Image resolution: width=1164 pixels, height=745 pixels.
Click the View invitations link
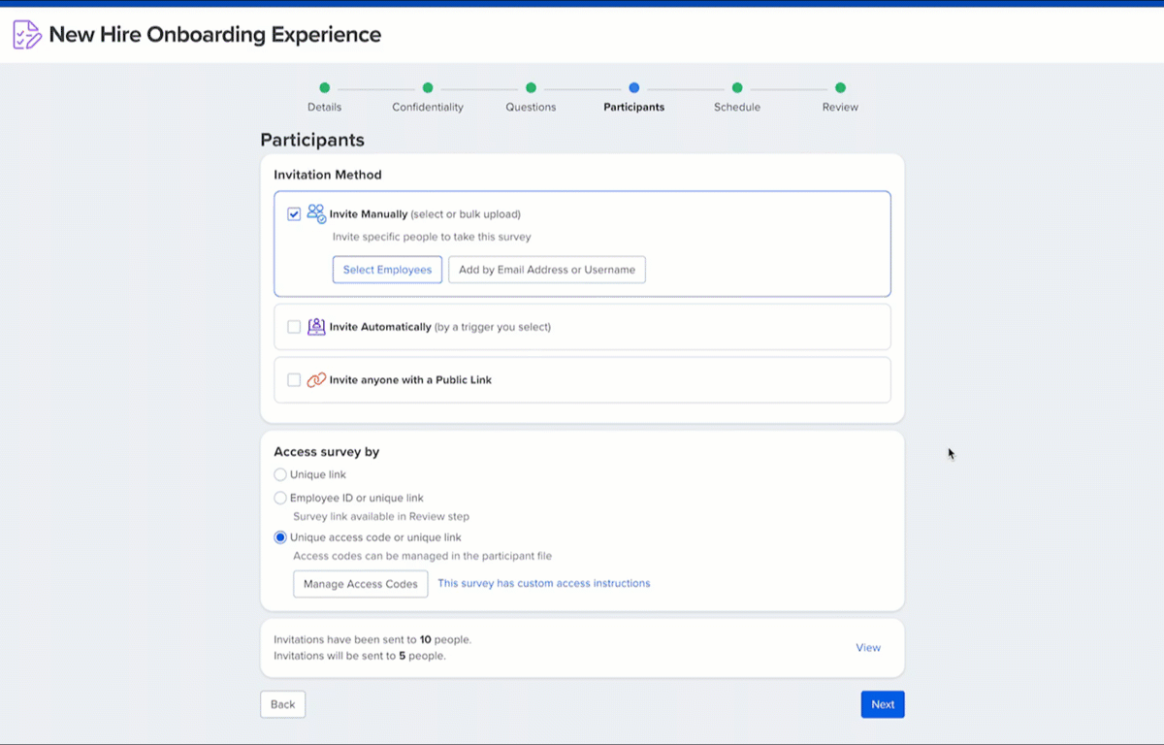(868, 648)
